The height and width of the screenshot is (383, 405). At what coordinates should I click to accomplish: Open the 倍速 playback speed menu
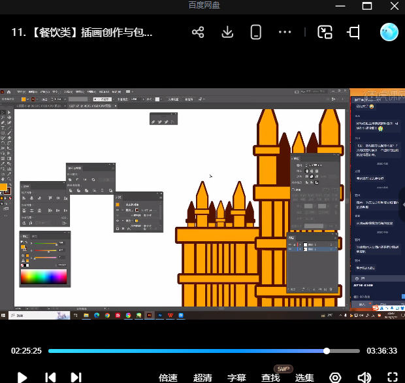[168, 377]
